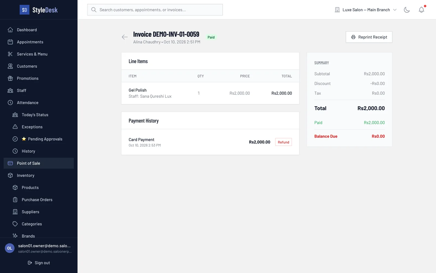The image size is (436, 273).
Task: Click the Card Payment label
Action: click(x=141, y=140)
